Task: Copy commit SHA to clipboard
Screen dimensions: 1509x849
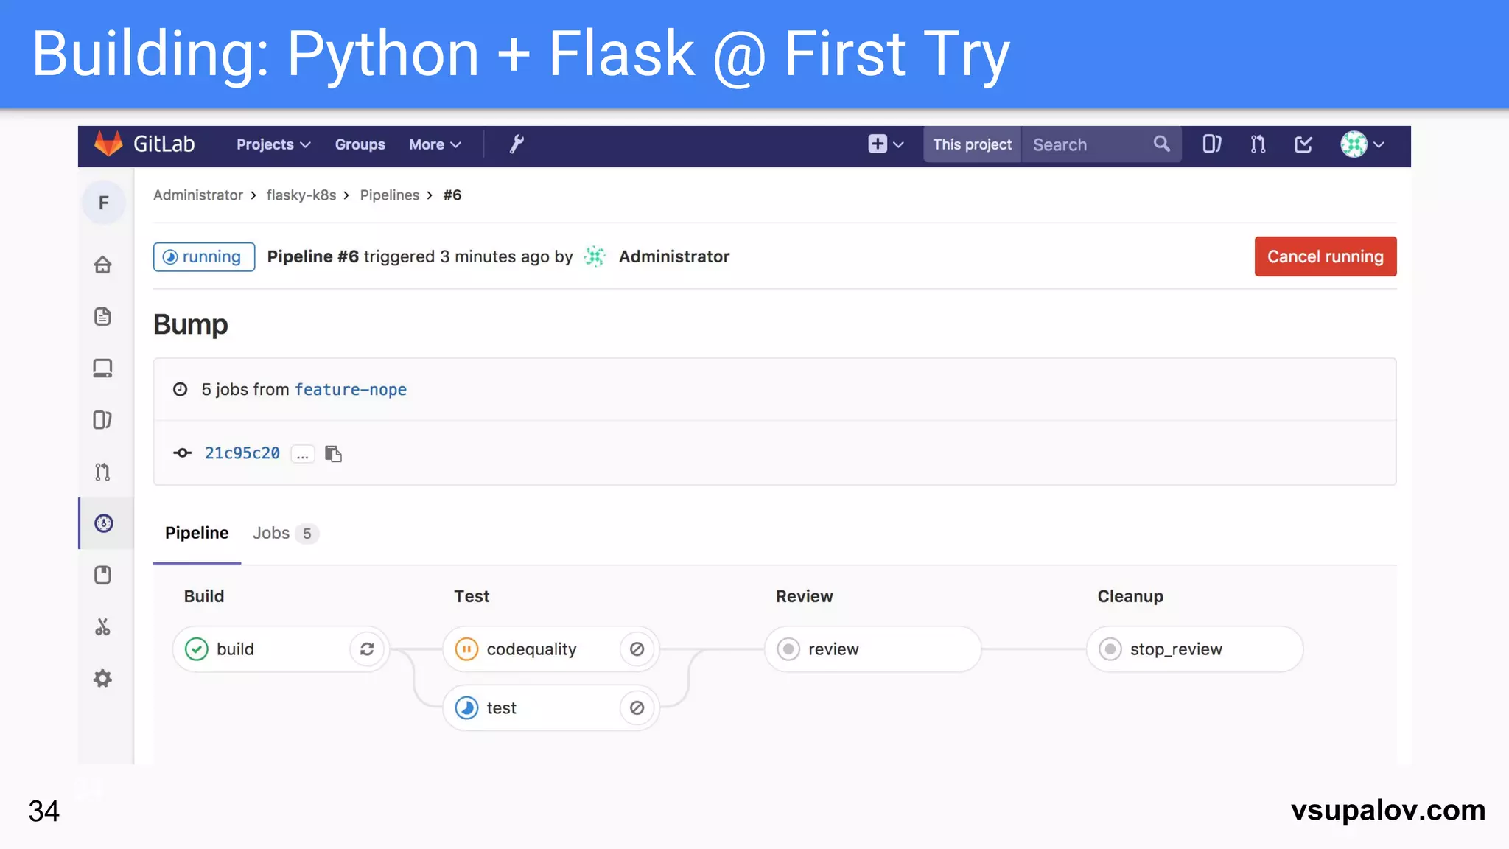Action: coord(334,453)
